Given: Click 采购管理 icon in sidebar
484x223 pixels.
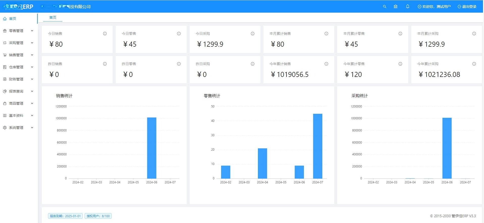Looking at the screenshot, I should click(x=5, y=43).
